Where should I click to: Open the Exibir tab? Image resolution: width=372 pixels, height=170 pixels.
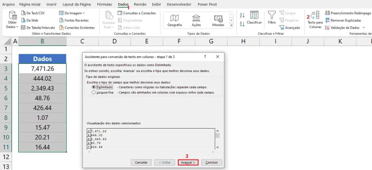pos(156,4)
